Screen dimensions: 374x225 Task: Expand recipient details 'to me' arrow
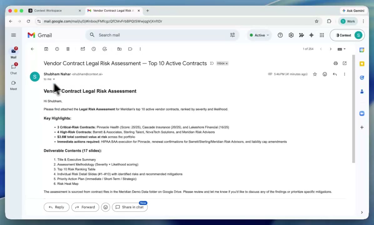[54, 79]
